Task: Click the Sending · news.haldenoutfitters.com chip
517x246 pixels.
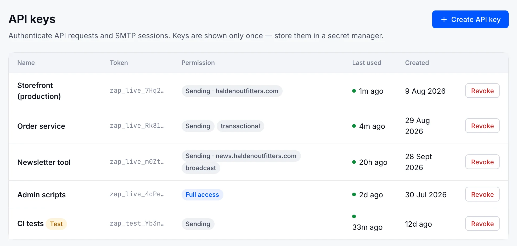Action: pos(241,156)
